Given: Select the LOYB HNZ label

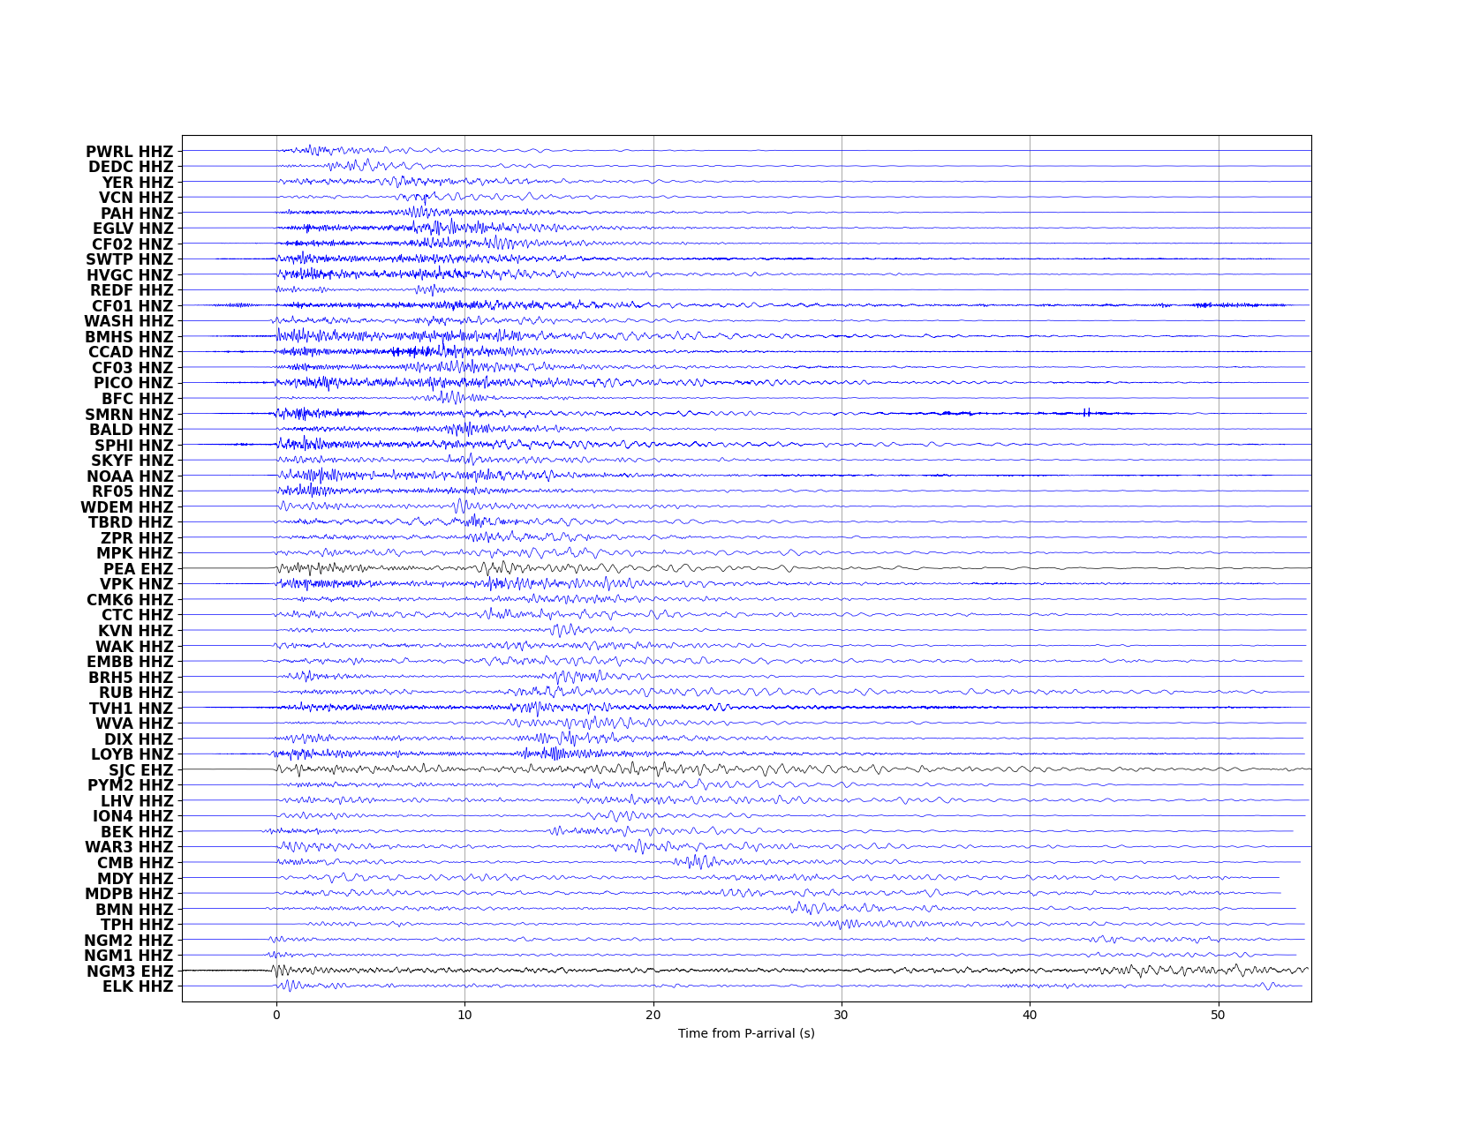Looking at the screenshot, I should pos(132,754).
